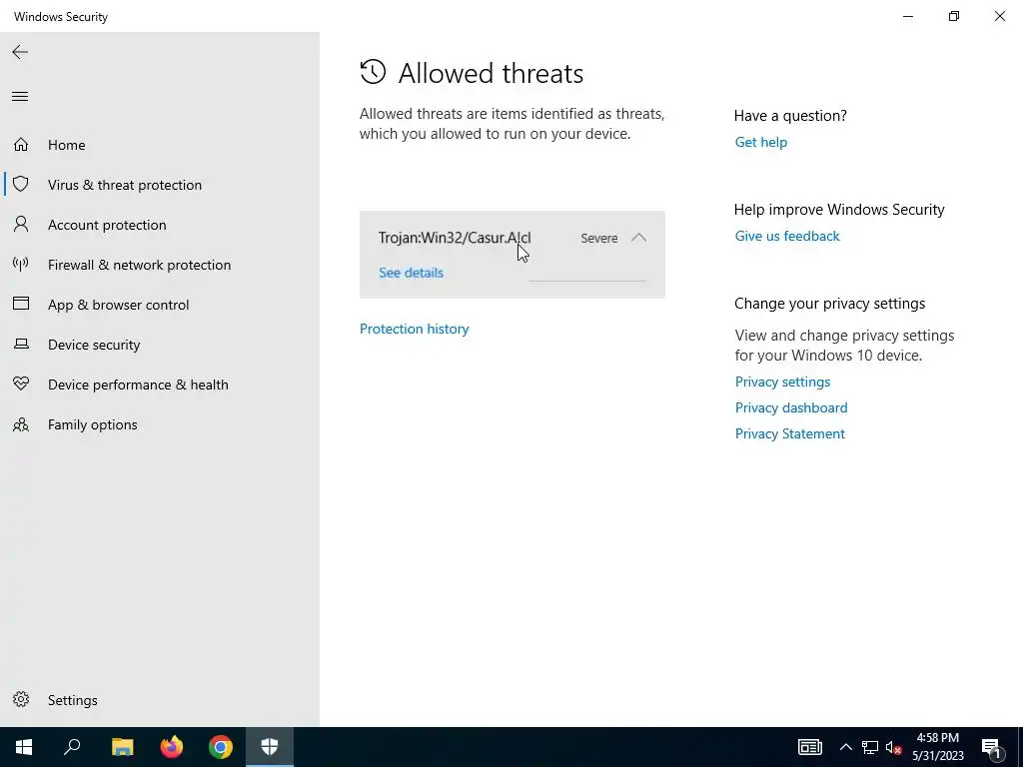Viewport: 1023px width, 767px height.
Task: Click Give us feedback link
Action: (787, 236)
